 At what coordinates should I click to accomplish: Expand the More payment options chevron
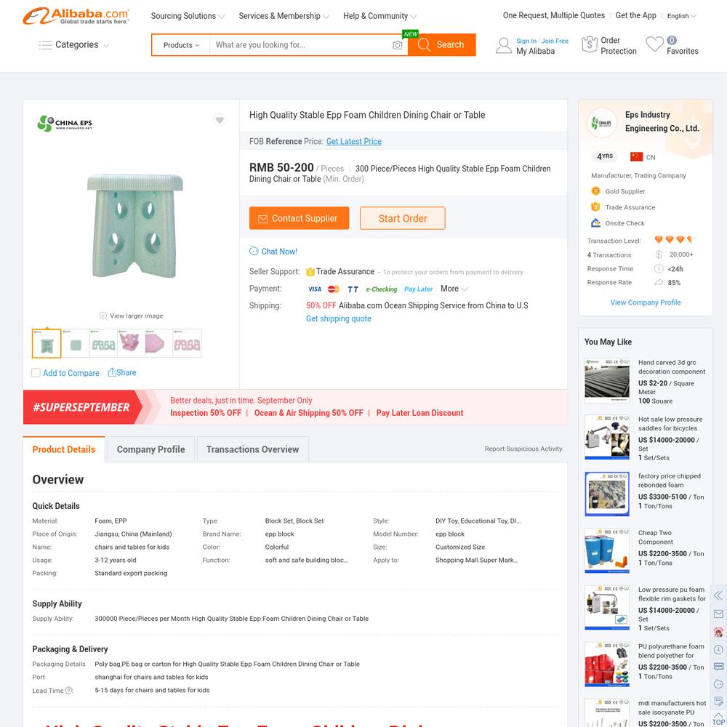click(x=465, y=289)
